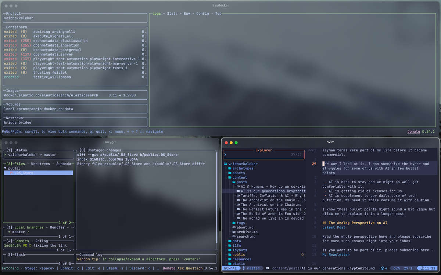441x275 pixels.
Task: Click the markdown icon next to archive.md
Action: [x=234, y=232]
